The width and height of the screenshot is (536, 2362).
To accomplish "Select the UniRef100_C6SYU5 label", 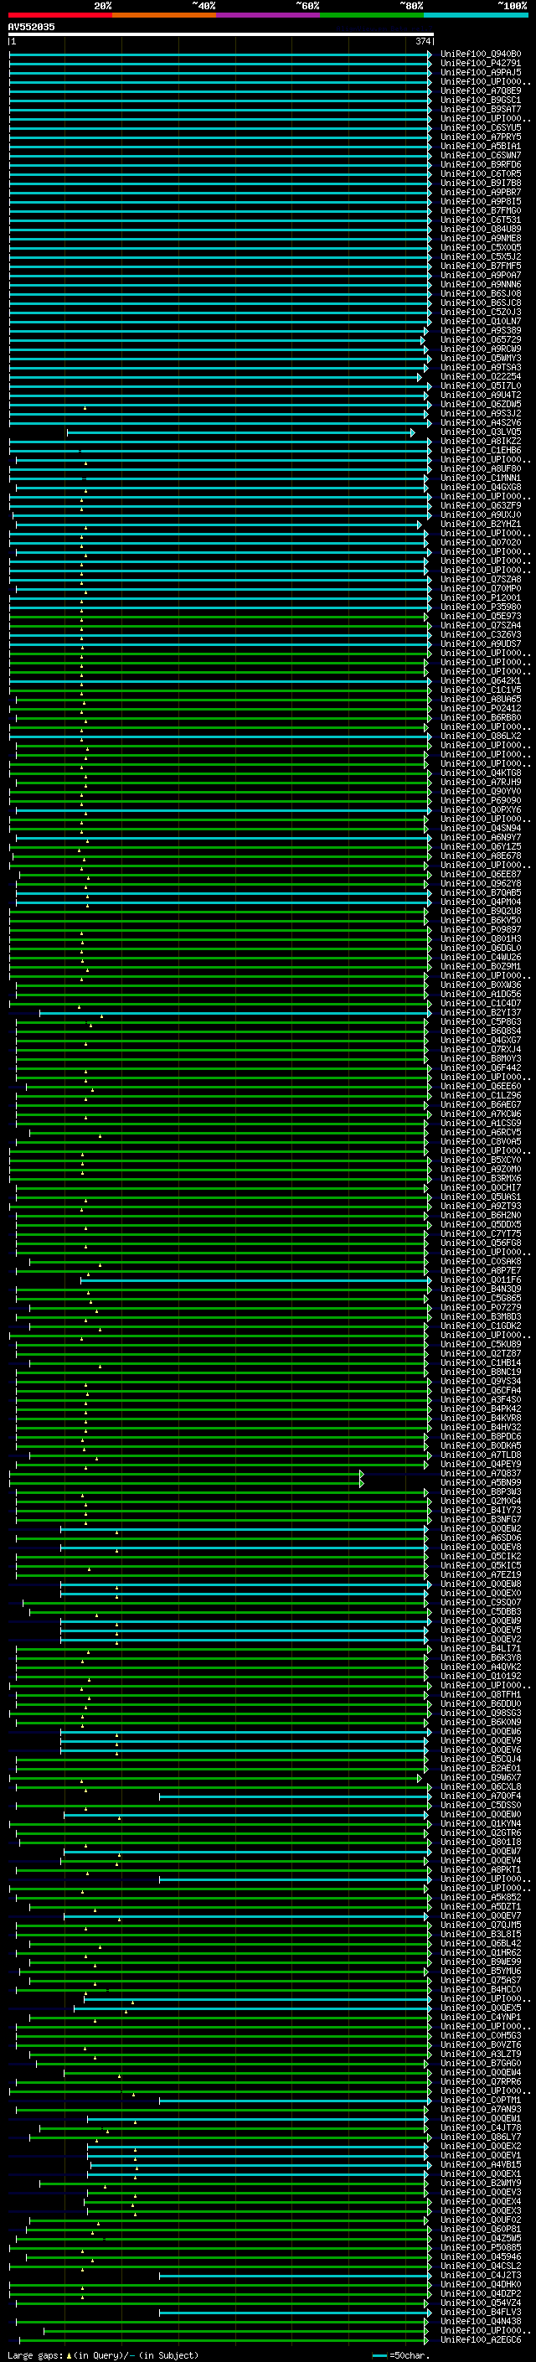I will 481,127.
